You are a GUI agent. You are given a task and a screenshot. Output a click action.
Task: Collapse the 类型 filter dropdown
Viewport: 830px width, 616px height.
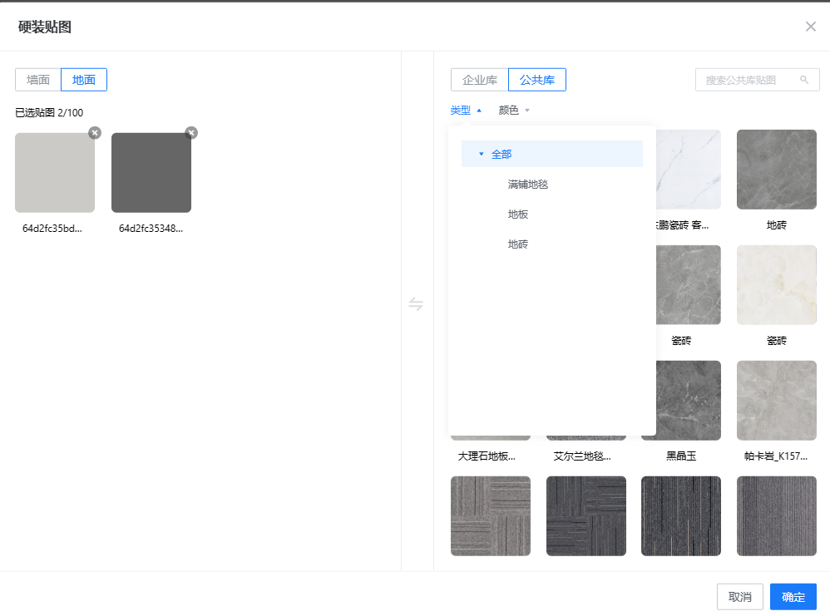click(466, 110)
